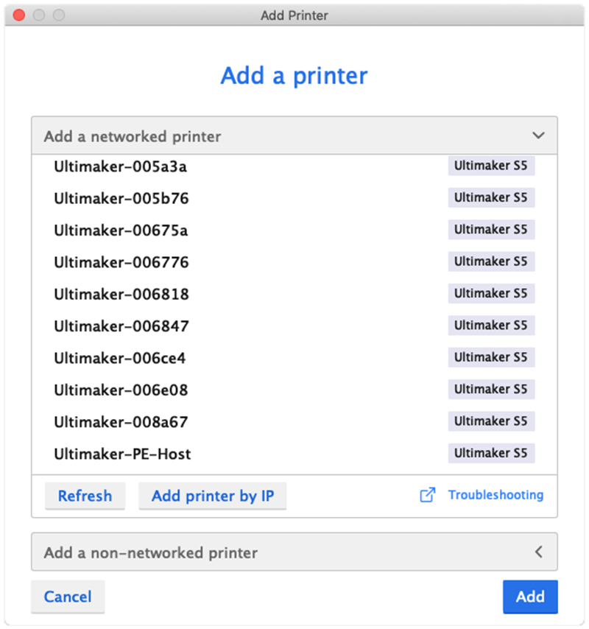Select printer Ultimaker-005b76
The image size is (589, 629).
(x=121, y=198)
